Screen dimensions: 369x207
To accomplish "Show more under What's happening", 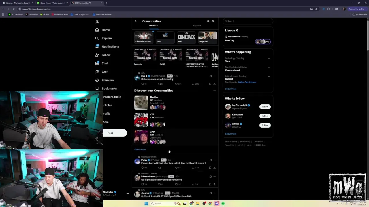I will click(x=231, y=89).
